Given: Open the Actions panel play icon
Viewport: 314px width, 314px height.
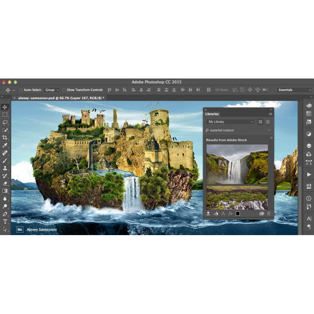Looking at the screenshot, I should [309, 174].
